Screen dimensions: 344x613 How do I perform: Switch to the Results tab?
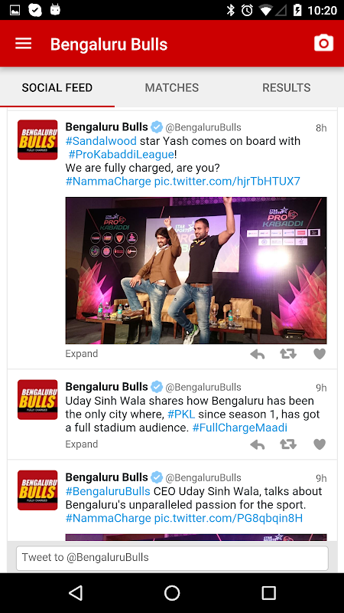(286, 87)
